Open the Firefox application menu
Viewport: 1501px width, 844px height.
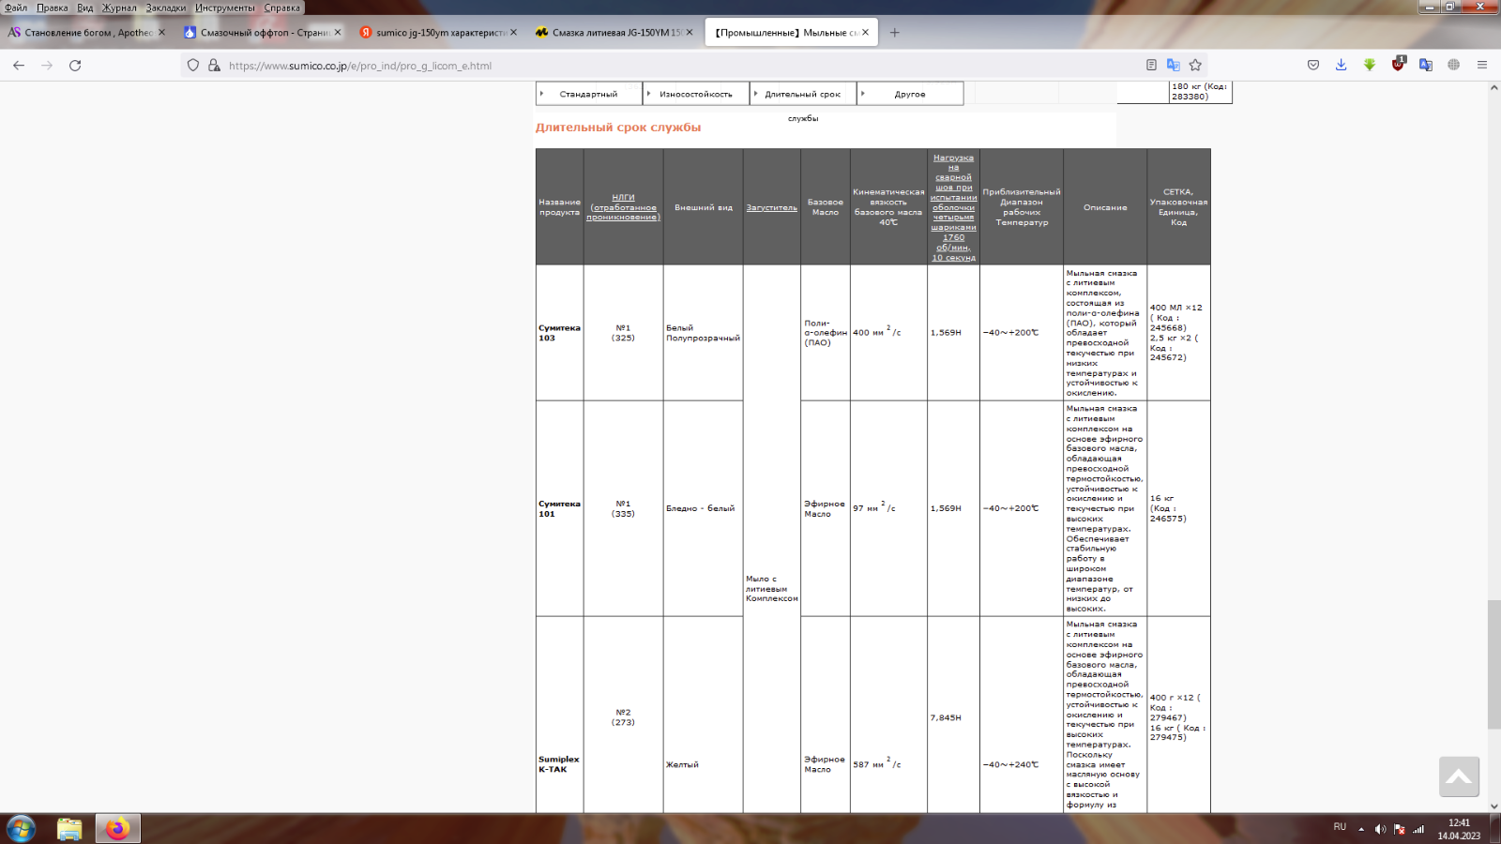[x=1482, y=66]
